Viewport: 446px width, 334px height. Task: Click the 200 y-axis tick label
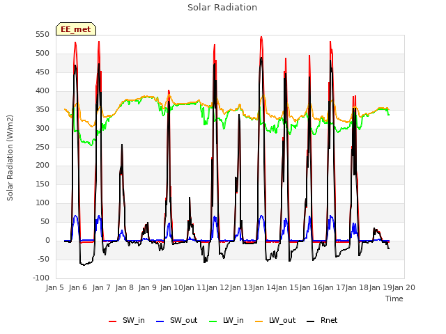pyautogui.click(x=43, y=166)
